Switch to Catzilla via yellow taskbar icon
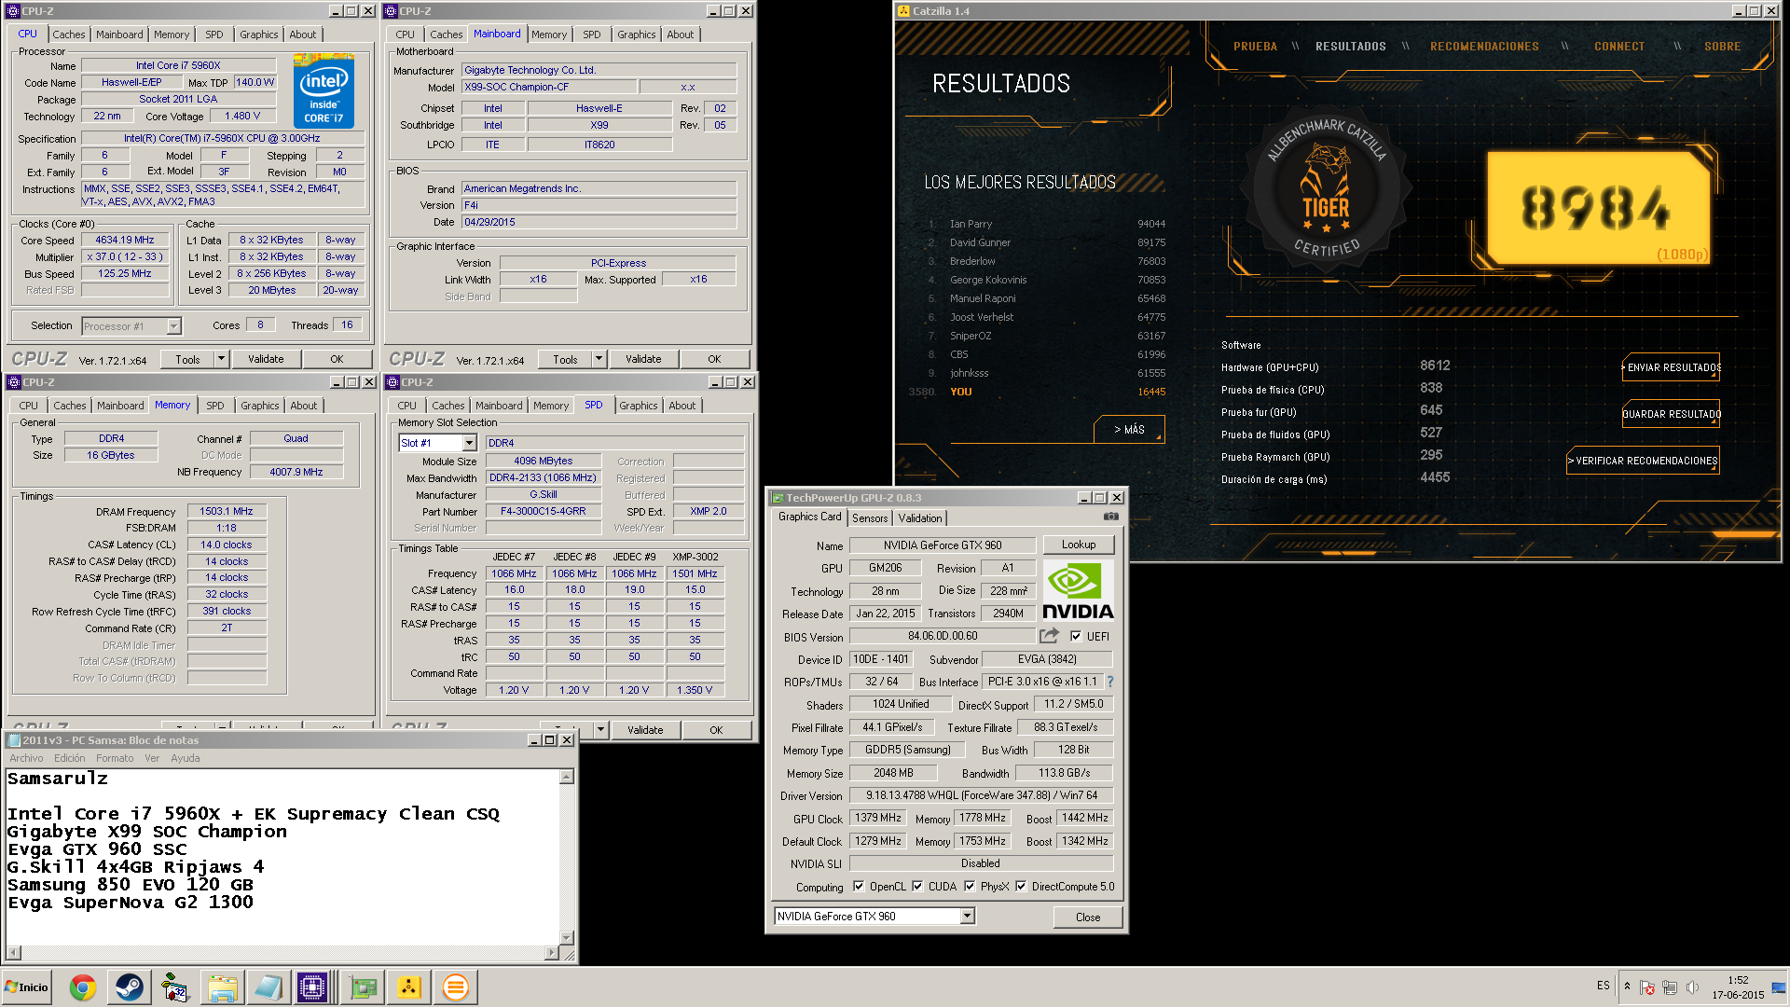The height and width of the screenshot is (1007, 1790). coord(408,987)
